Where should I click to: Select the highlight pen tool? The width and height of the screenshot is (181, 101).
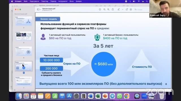click(x=119, y=9)
